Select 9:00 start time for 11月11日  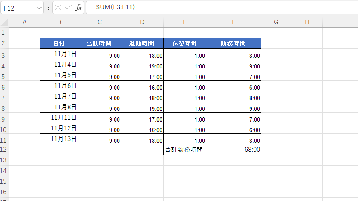point(100,118)
